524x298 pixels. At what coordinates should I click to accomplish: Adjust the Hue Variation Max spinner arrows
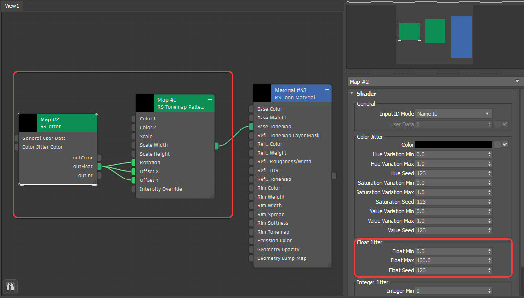[x=490, y=164]
